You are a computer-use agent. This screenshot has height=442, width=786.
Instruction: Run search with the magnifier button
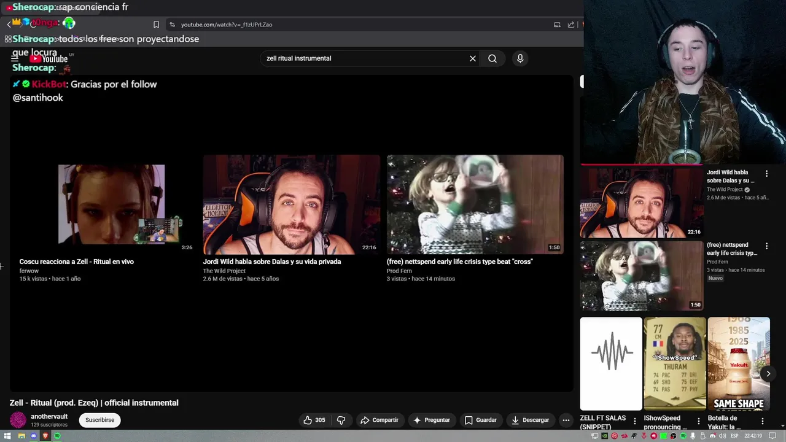492,58
